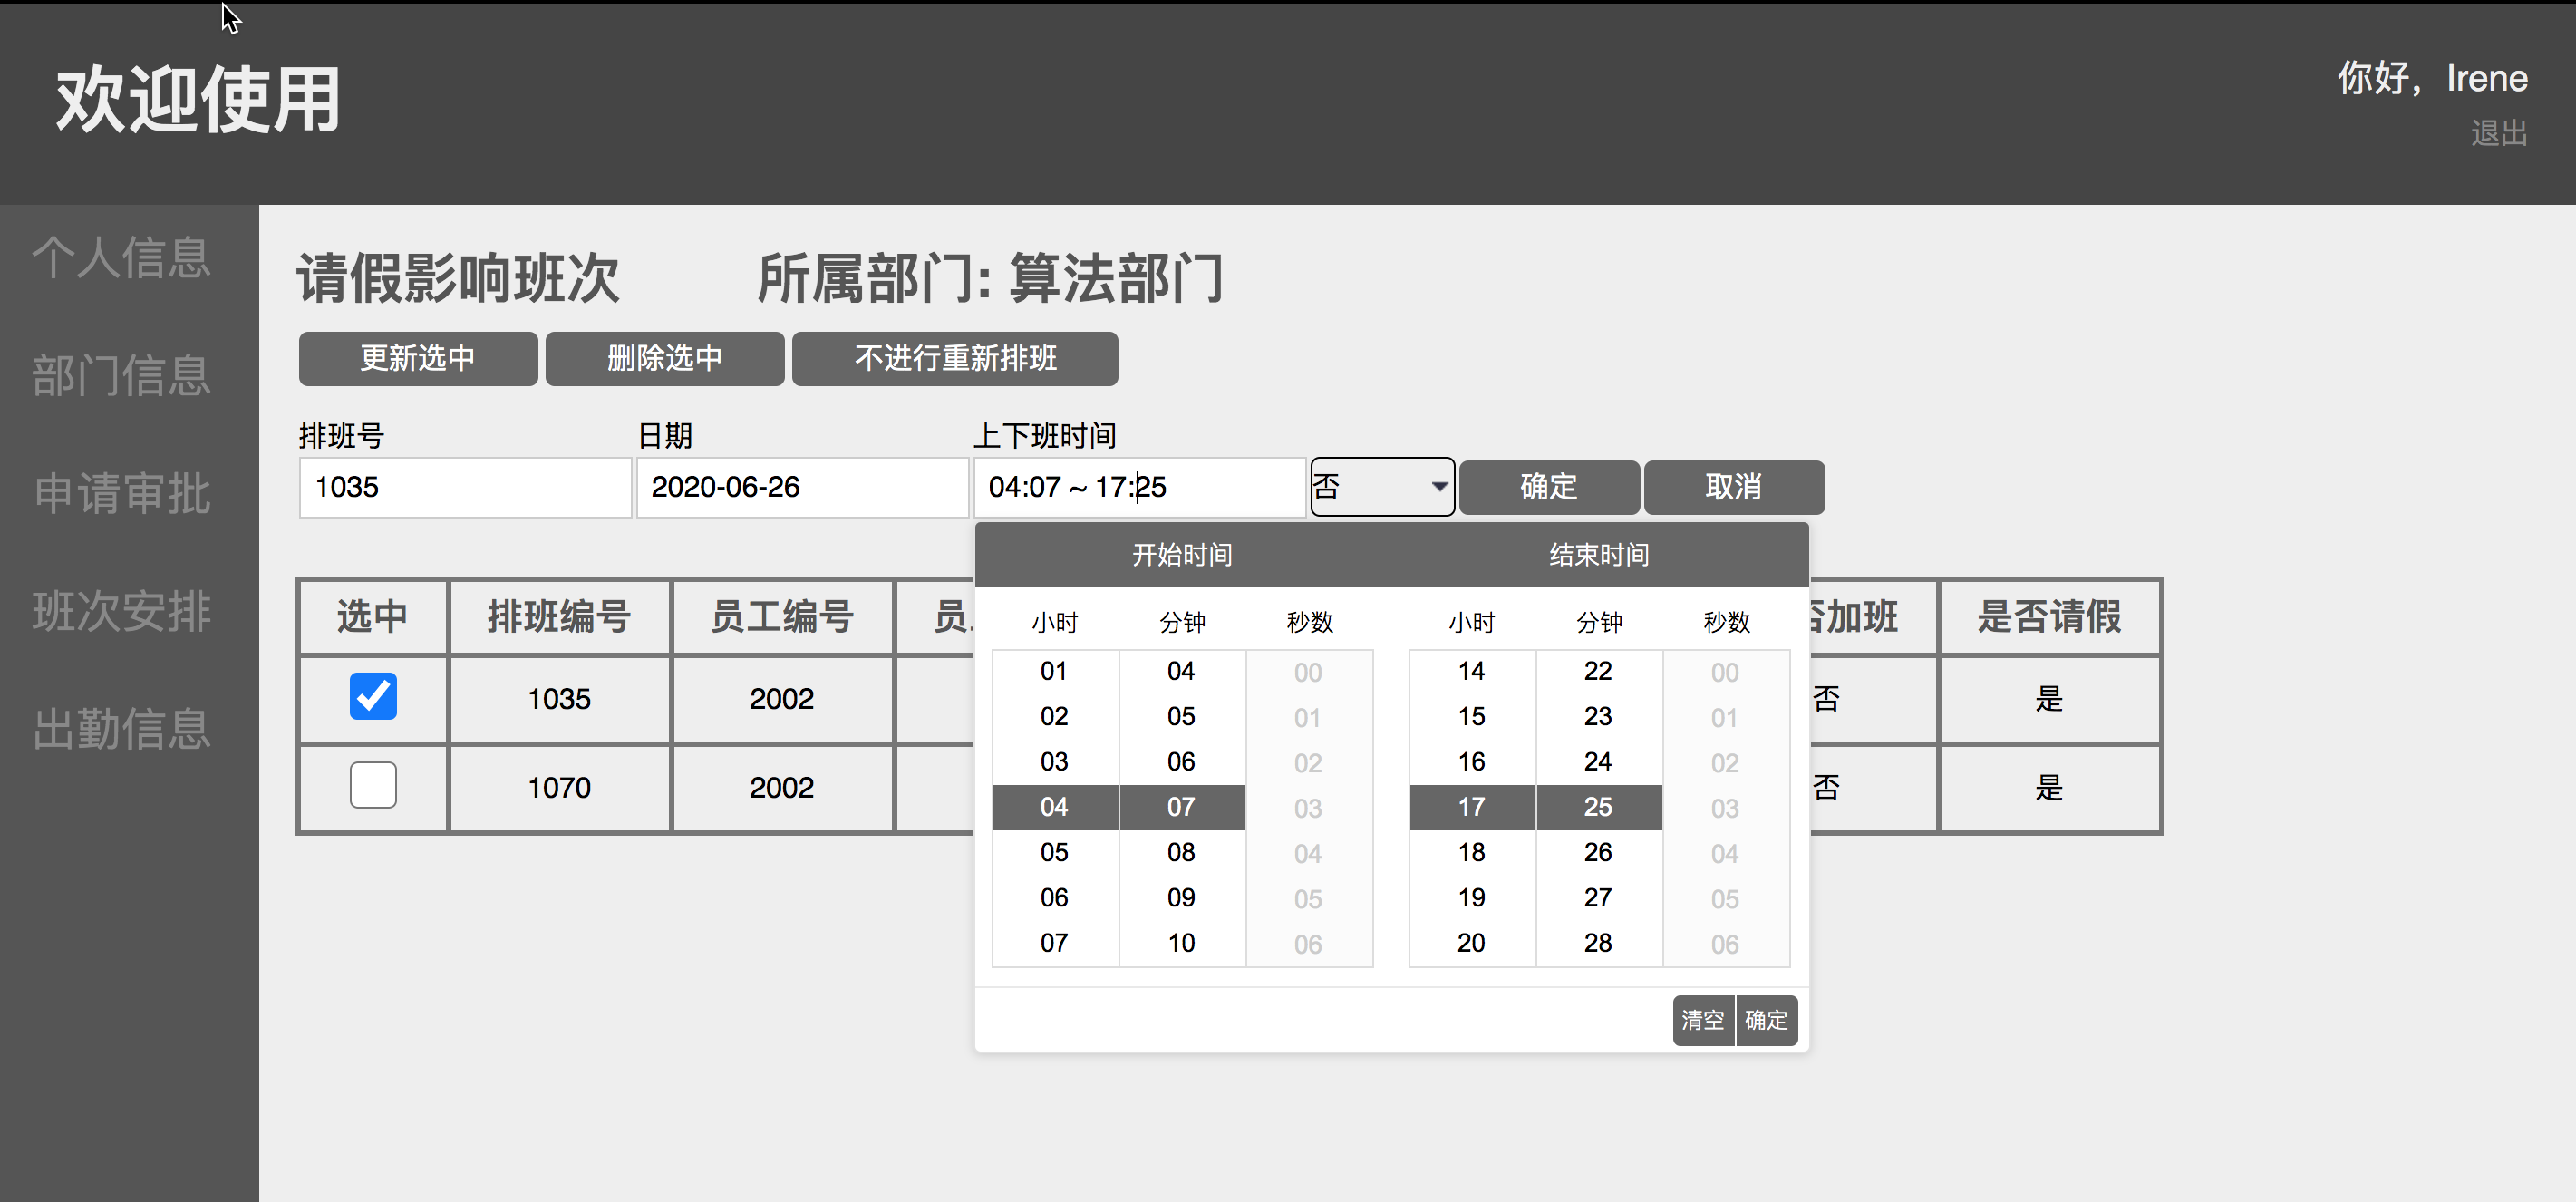Screen dimensions: 2576x1202
Task: Choose minute 10 in the start time picker
Action: click(x=1181, y=942)
